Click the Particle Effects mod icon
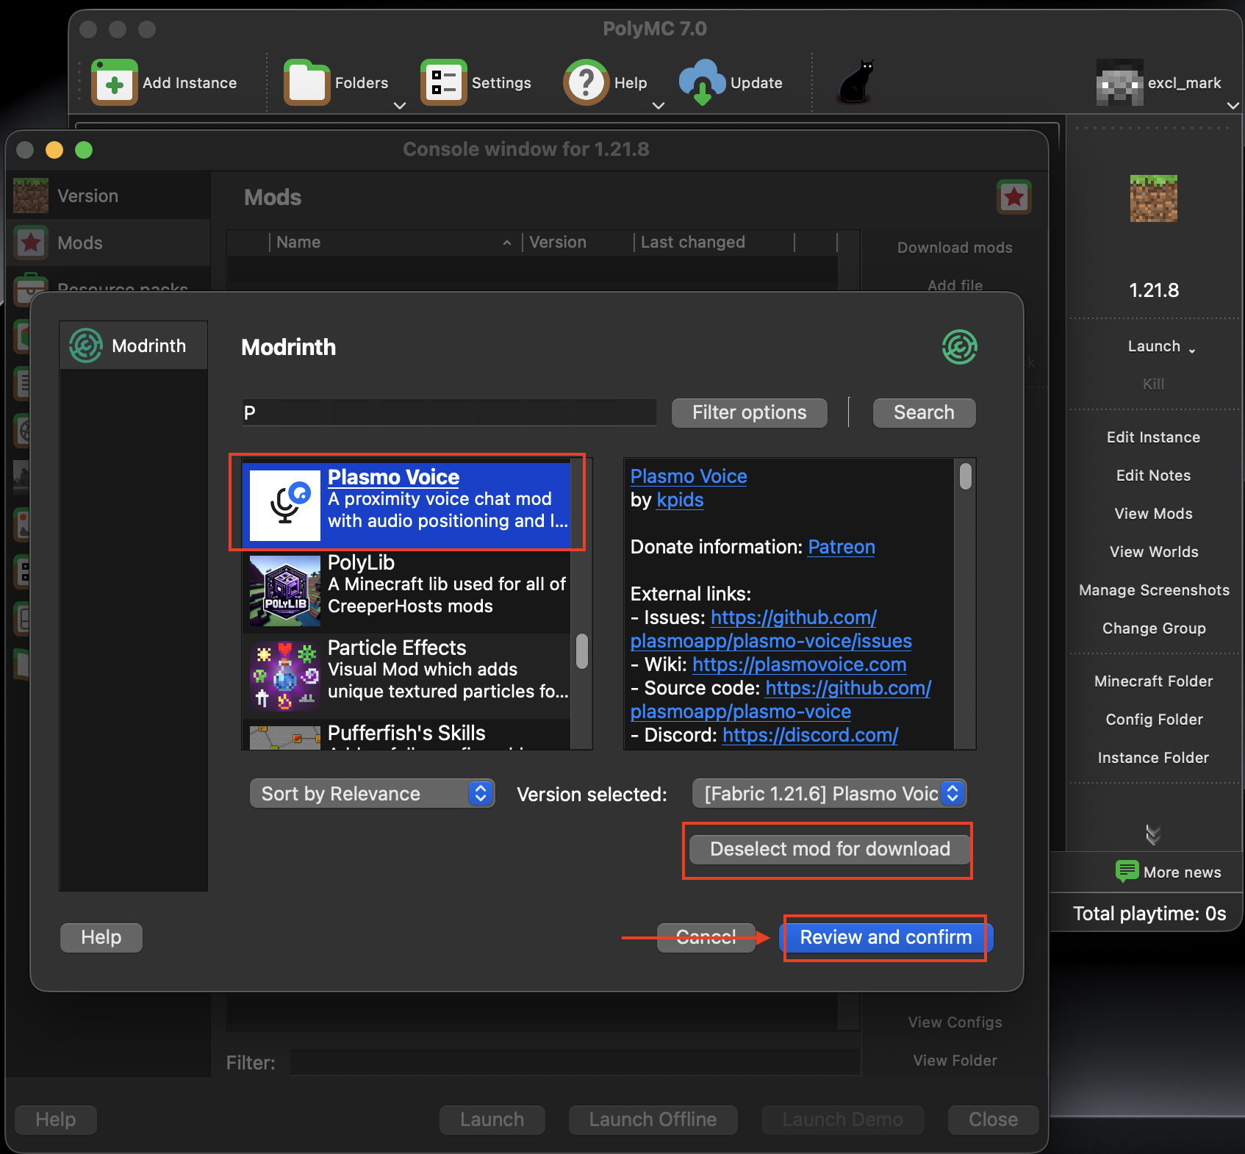Image resolution: width=1245 pixels, height=1154 pixels. tap(285, 675)
